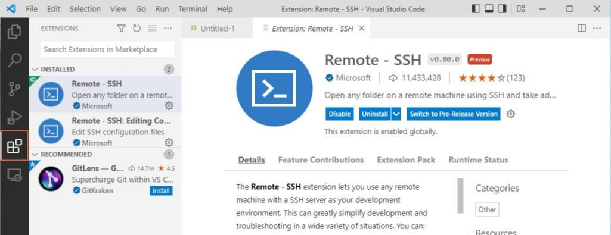Install the GitLens extension
The image size is (611, 235).
161,190
